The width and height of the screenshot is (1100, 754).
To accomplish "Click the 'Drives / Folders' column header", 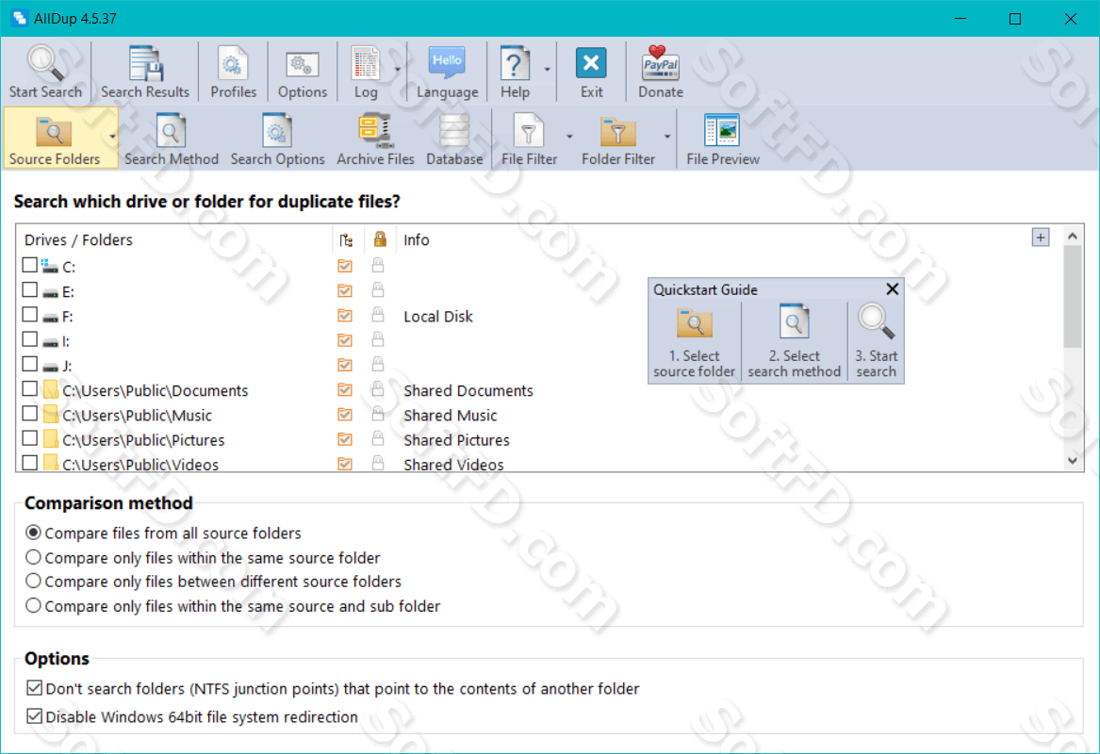I will [x=78, y=240].
